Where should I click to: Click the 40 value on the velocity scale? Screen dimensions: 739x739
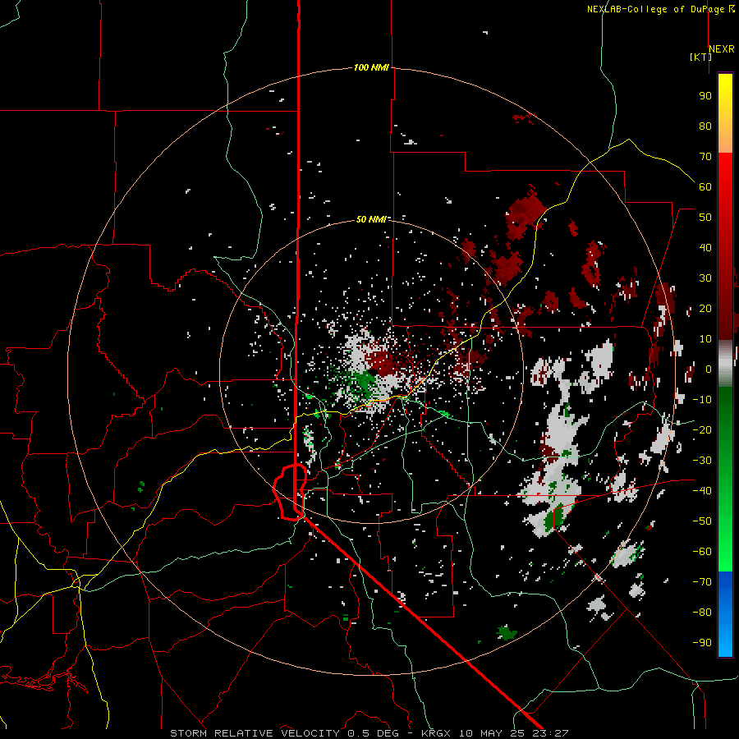click(x=705, y=247)
